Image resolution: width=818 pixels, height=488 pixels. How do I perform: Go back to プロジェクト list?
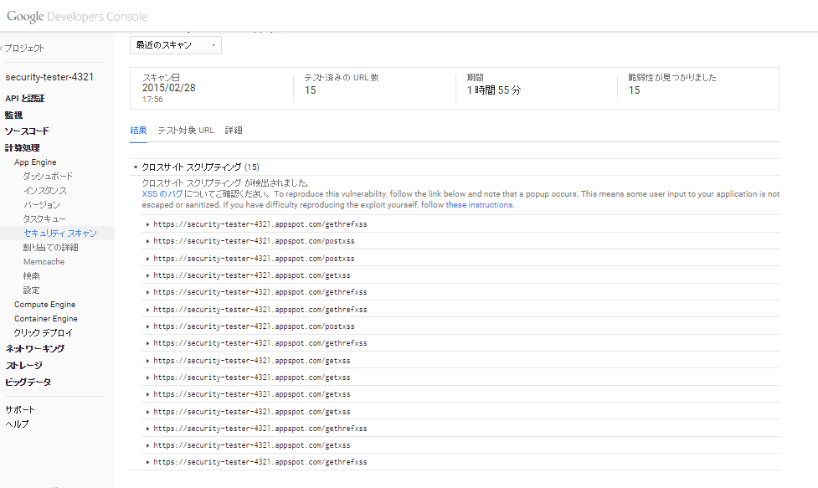(23, 48)
